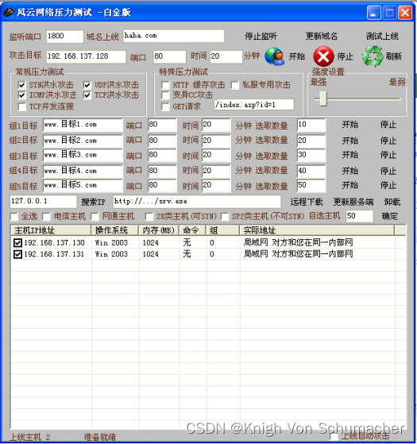Viewport: 417px width, 444px height.
Task: Tick the 私服专用攻击 checkbox
Action: 234,85
